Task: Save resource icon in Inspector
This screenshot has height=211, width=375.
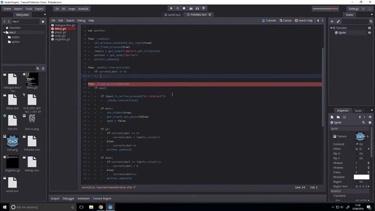Action: click(345, 117)
